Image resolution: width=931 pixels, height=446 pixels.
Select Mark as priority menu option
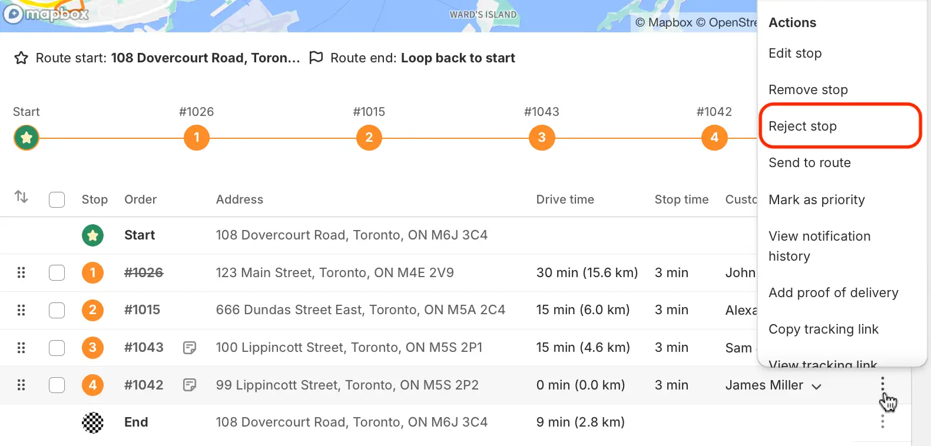pyautogui.click(x=816, y=199)
